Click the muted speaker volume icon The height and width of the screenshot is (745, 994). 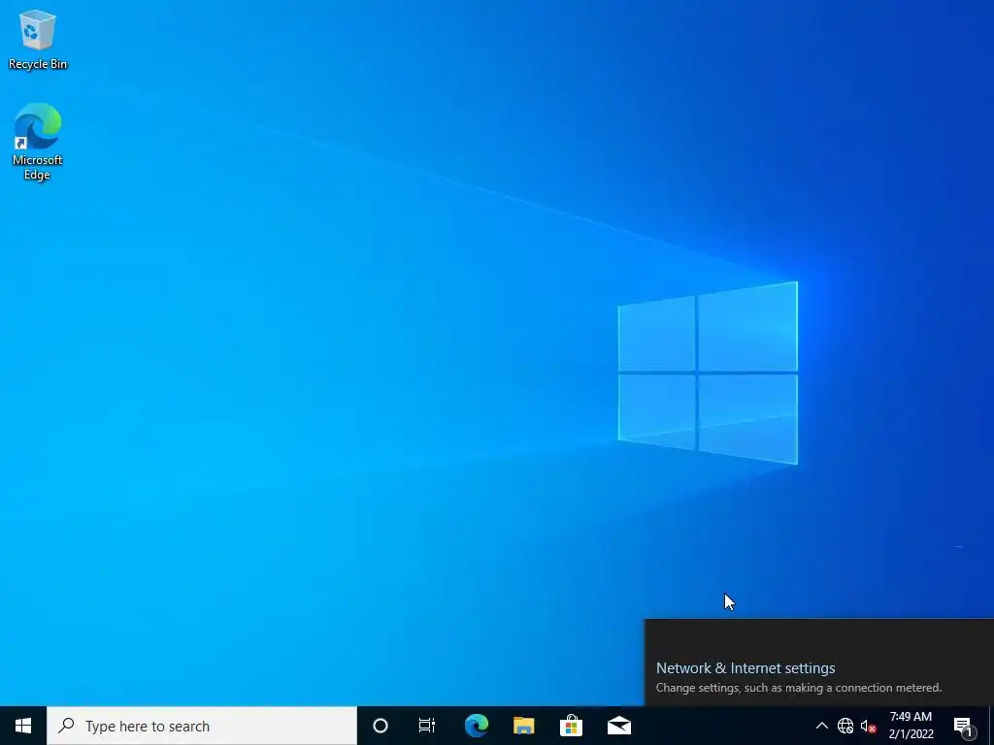point(869,726)
